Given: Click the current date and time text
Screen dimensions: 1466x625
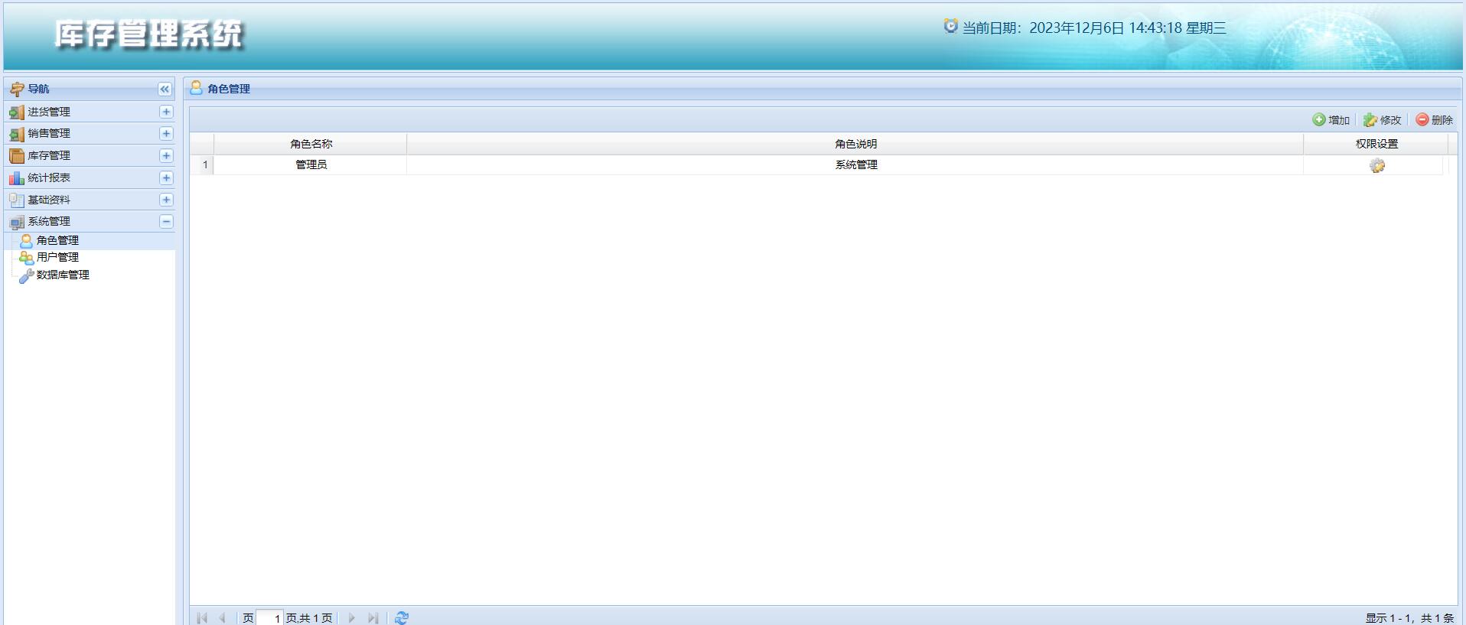Looking at the screenshot, I should (x=1094, y=28).
